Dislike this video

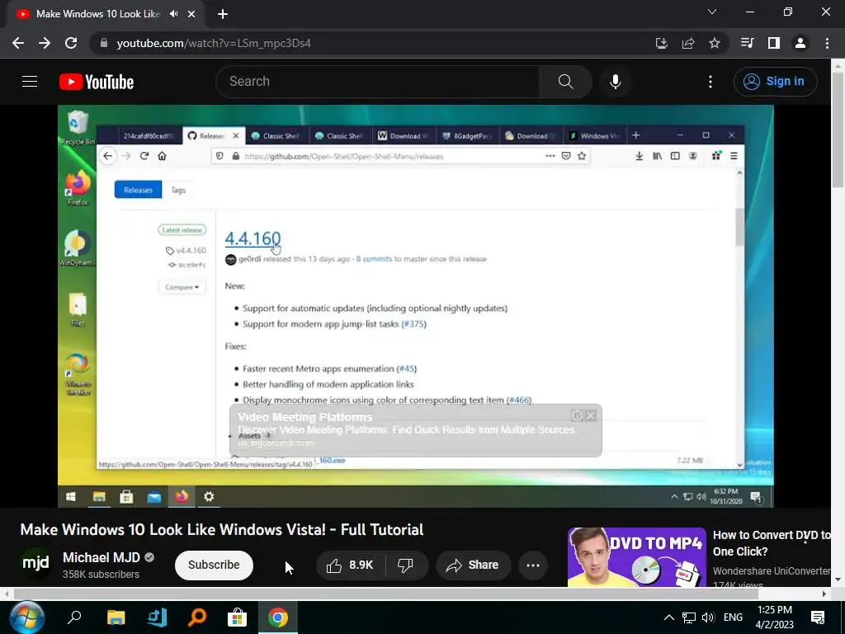click(406, 565)
